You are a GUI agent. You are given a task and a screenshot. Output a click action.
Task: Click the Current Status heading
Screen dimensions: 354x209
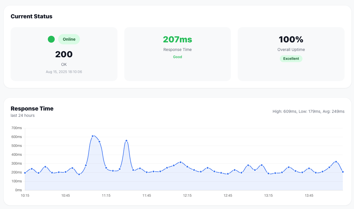32,16
